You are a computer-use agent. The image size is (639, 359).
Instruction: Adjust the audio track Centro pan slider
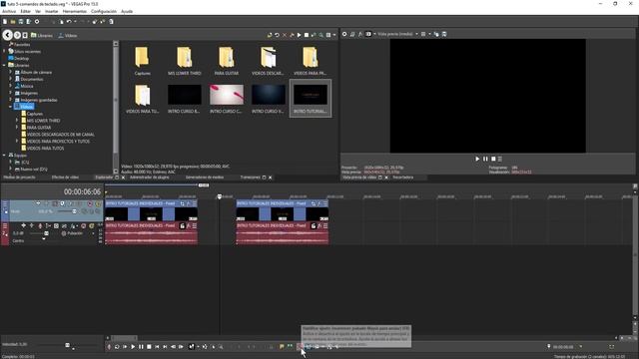(44, 239)
